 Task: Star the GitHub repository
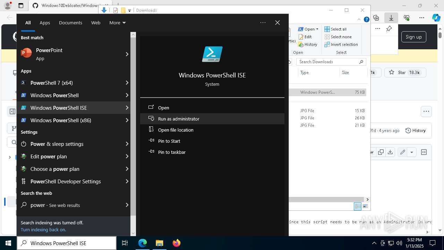pyautogui.click(x=405, y=73)
